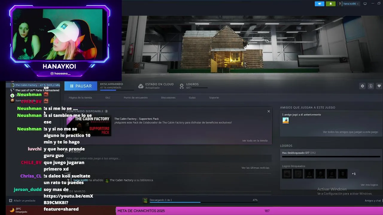Image resolution: width=383 pixels, height=215 pixels.
Task: Open the Soporte tab
Action: [x=214, y=98]
